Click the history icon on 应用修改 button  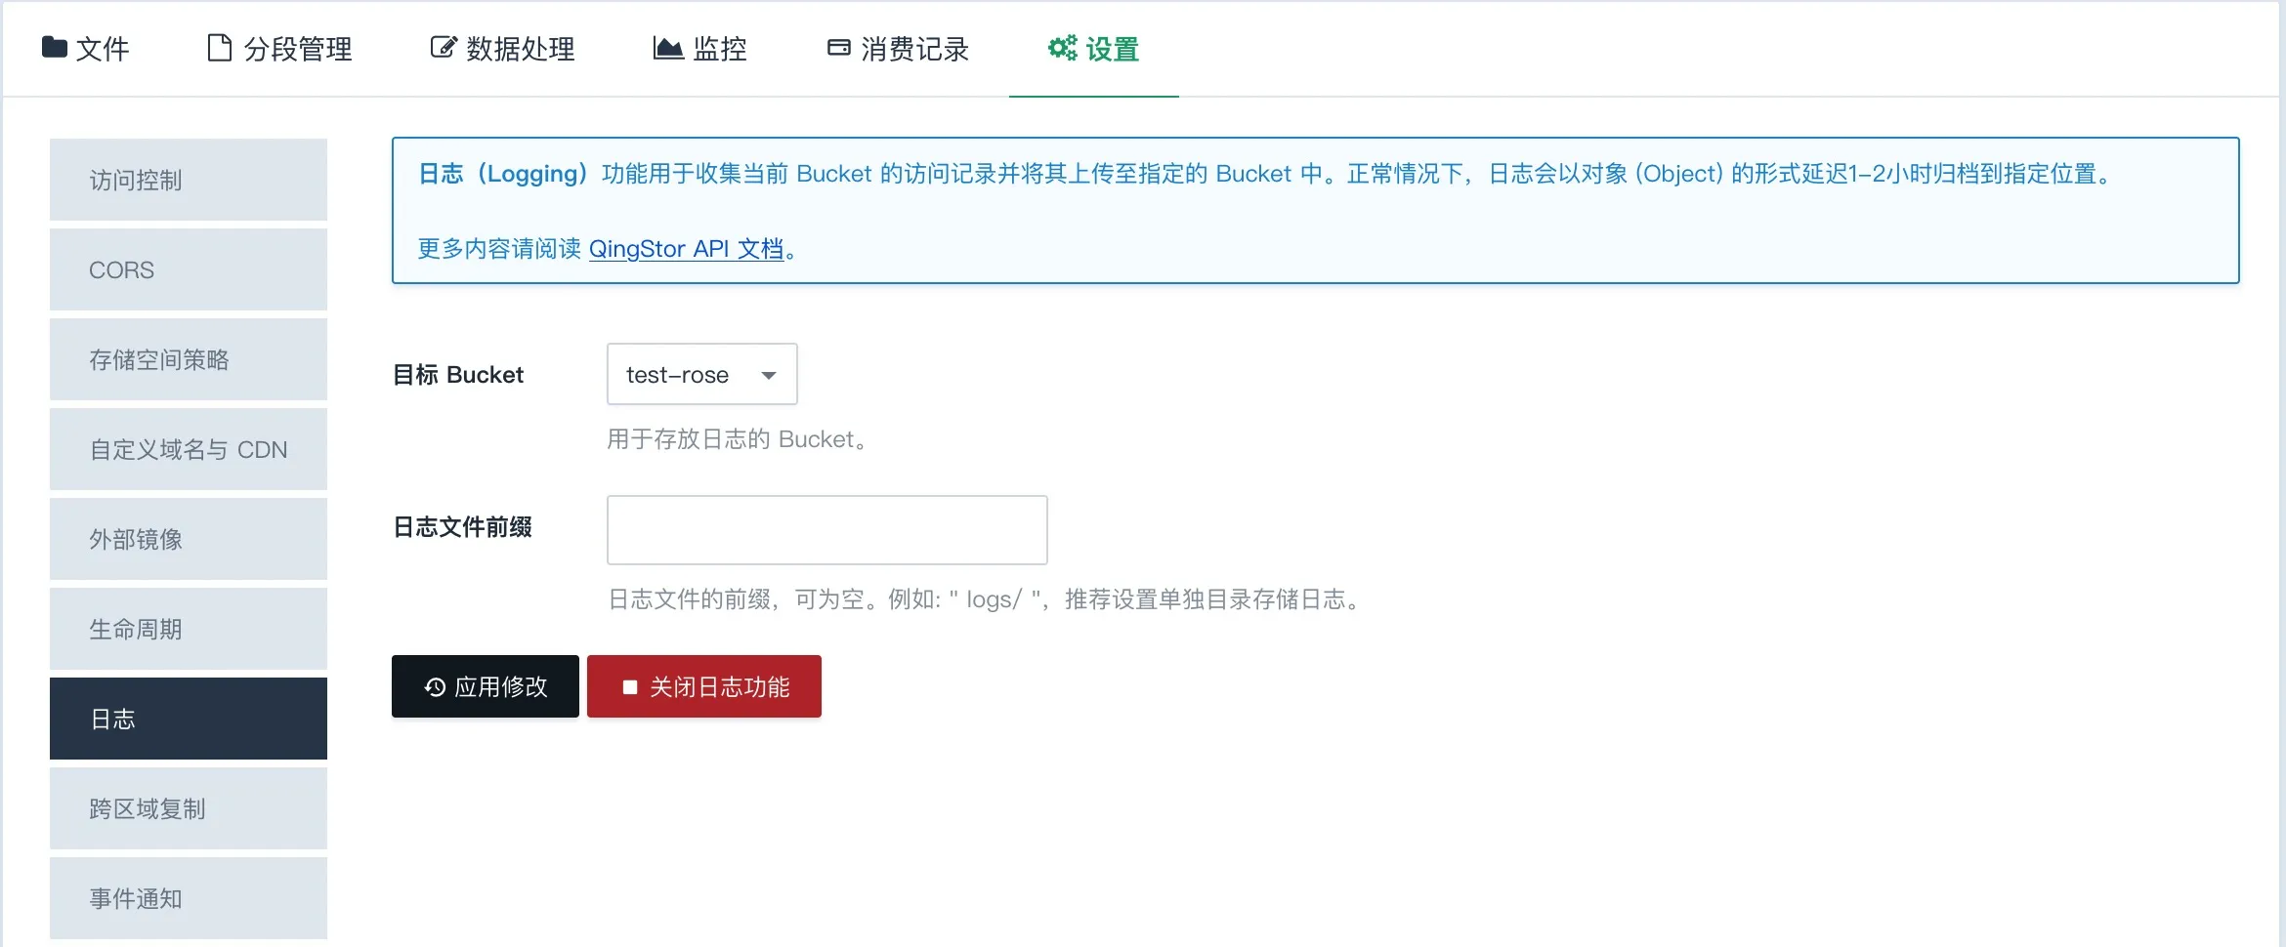click(435, 687)
